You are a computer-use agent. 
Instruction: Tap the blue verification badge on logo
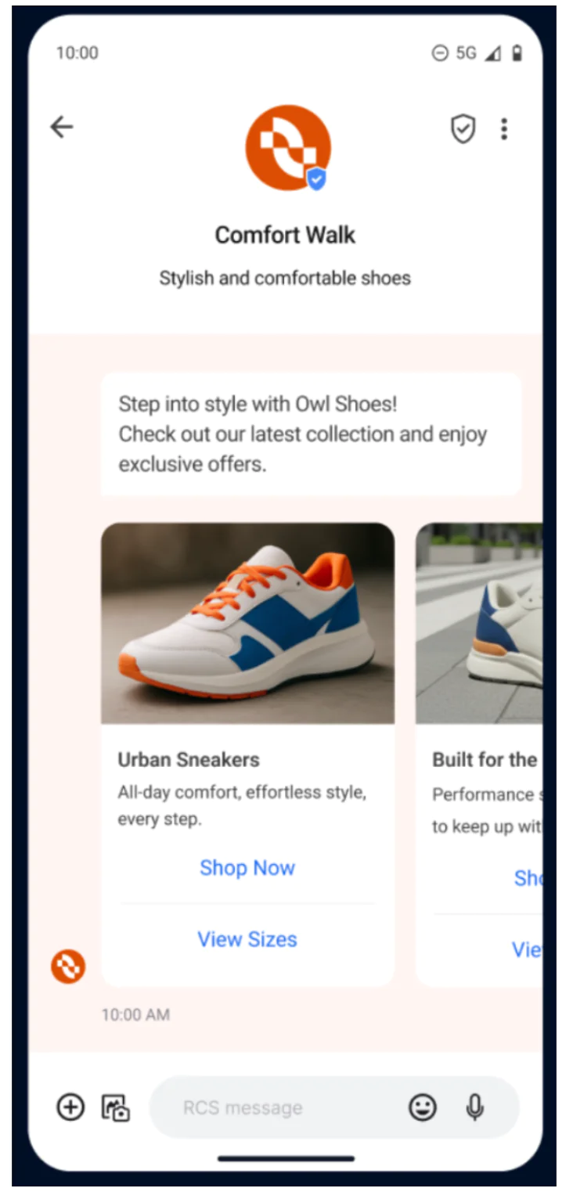(315, 179)
